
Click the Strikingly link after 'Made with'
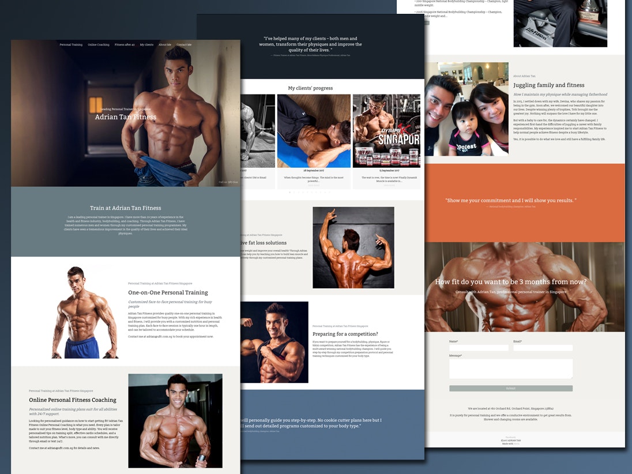[x=517, y=444]
